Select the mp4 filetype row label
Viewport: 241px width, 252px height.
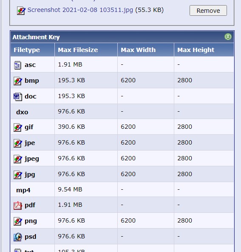pyautogui.click(x=23, y=190)
